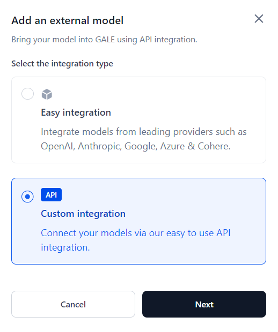Viewport: 278px width, 332px height.
Task: Choose the Easy integration heading
Action: 76,112
